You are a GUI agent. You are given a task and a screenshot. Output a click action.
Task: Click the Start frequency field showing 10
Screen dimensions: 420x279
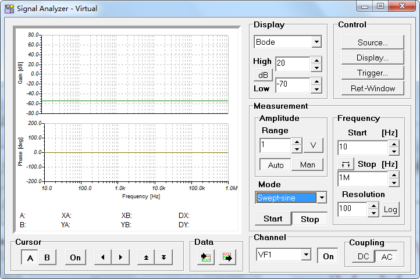[x=362, y=148]
